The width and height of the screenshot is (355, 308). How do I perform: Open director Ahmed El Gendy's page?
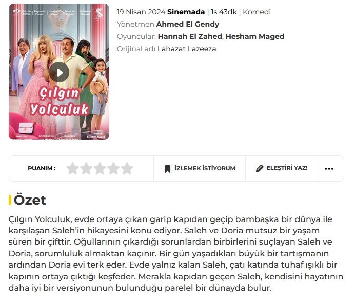188,24
